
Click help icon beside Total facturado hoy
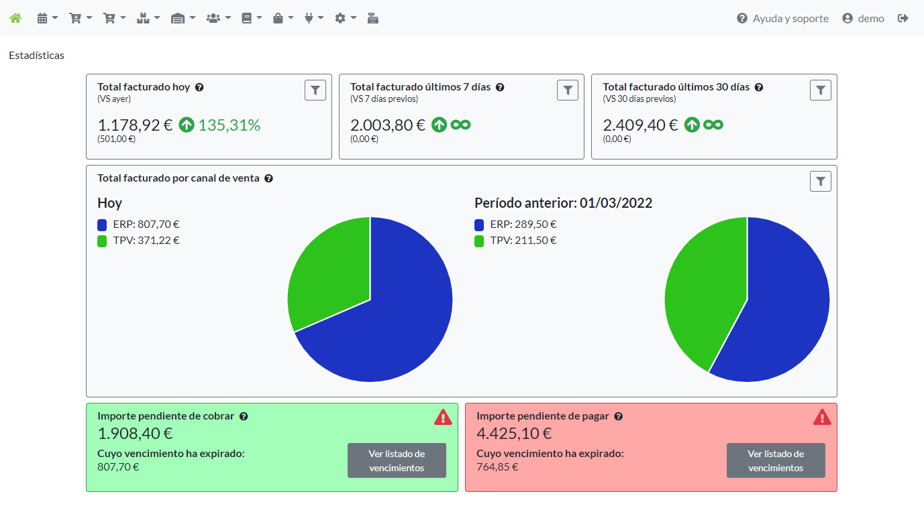tap(199, 87)
